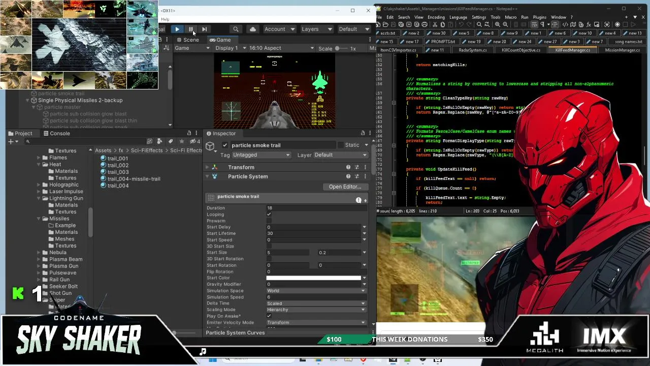Open the Unity search magnifier icon
Image resolution: width=650 pixels, height=366 pixels.
pos(236,29)
